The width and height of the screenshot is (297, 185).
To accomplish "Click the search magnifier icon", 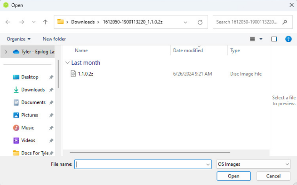I will pos(284,22).
